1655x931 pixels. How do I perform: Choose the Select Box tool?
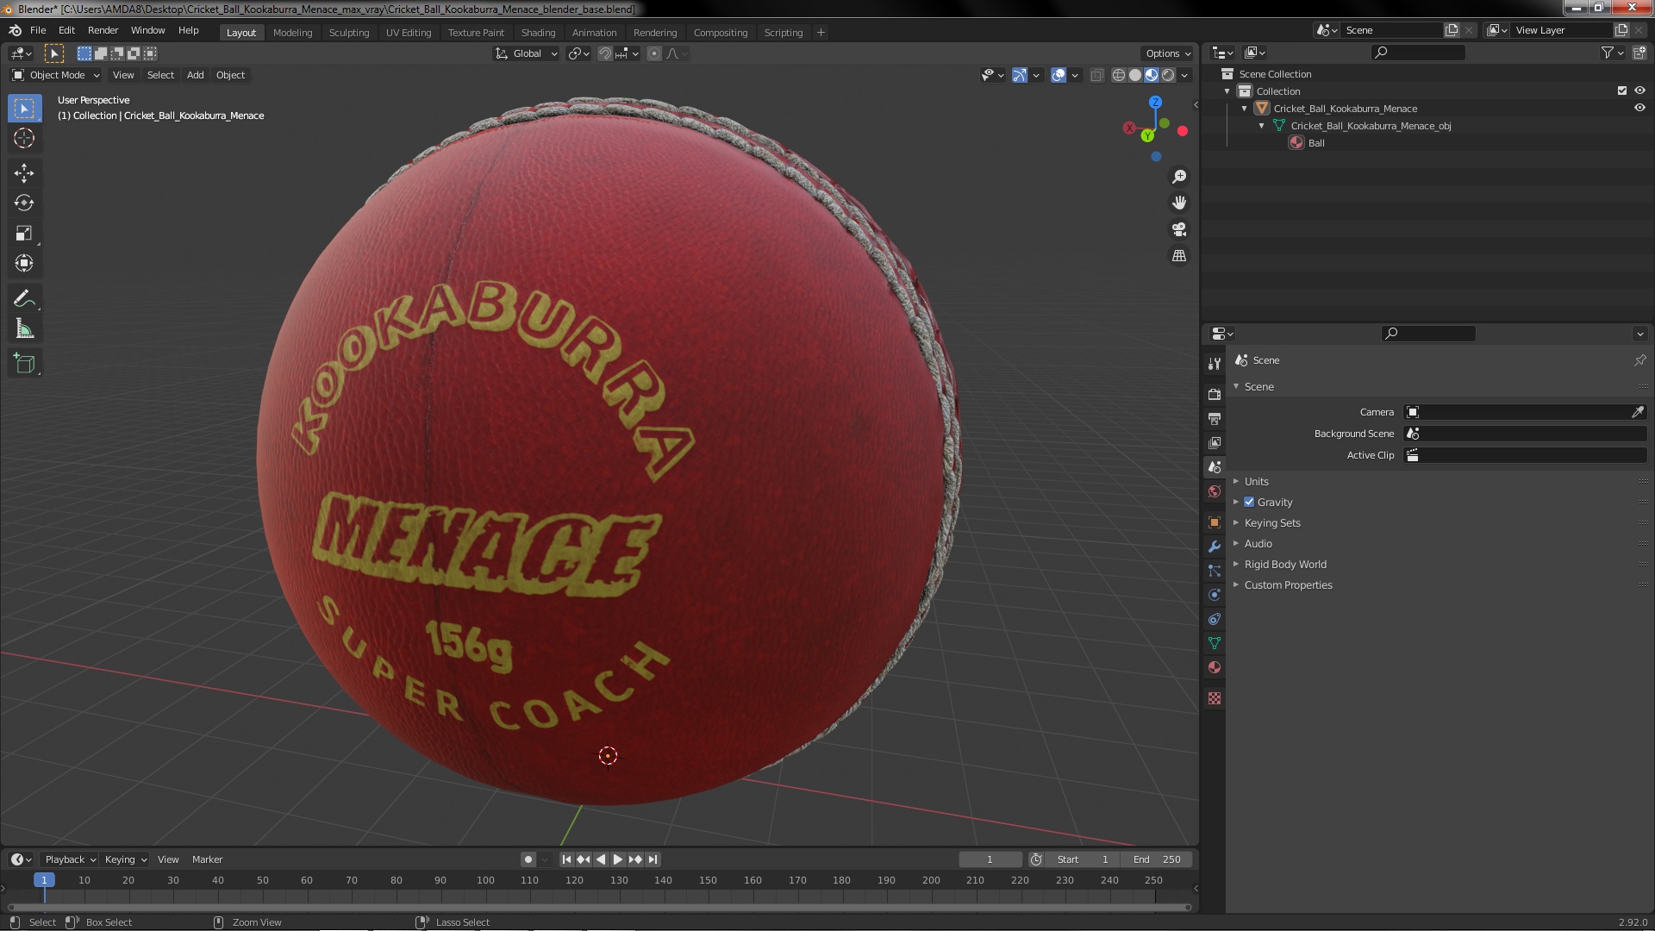point(24,108)
